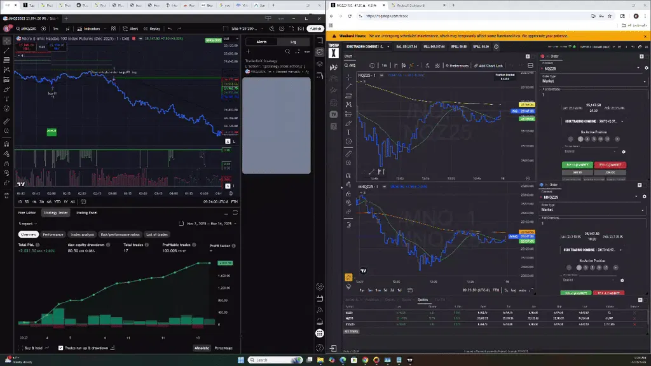
Task: Open Order Type Market dropdown for NQZ25
Action: tap(593, 81)
